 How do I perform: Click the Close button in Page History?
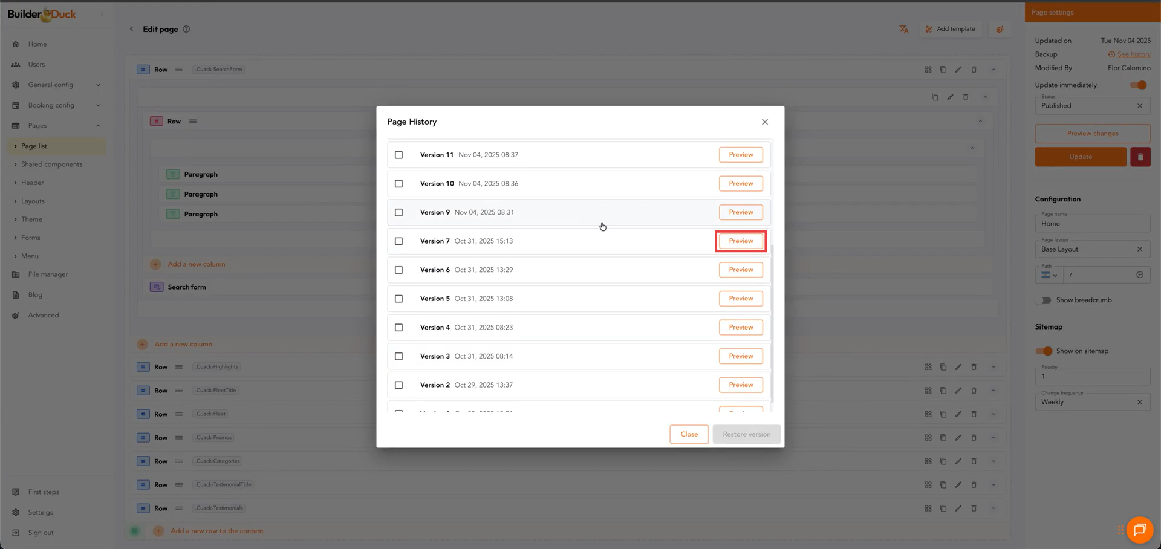(689, 434)
